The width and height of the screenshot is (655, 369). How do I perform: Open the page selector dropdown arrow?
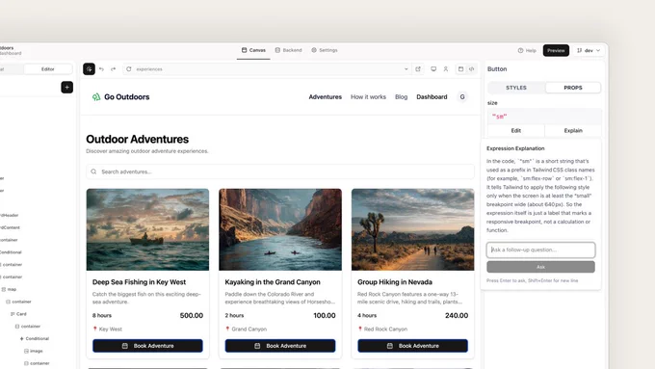click(x=406, y=69)
